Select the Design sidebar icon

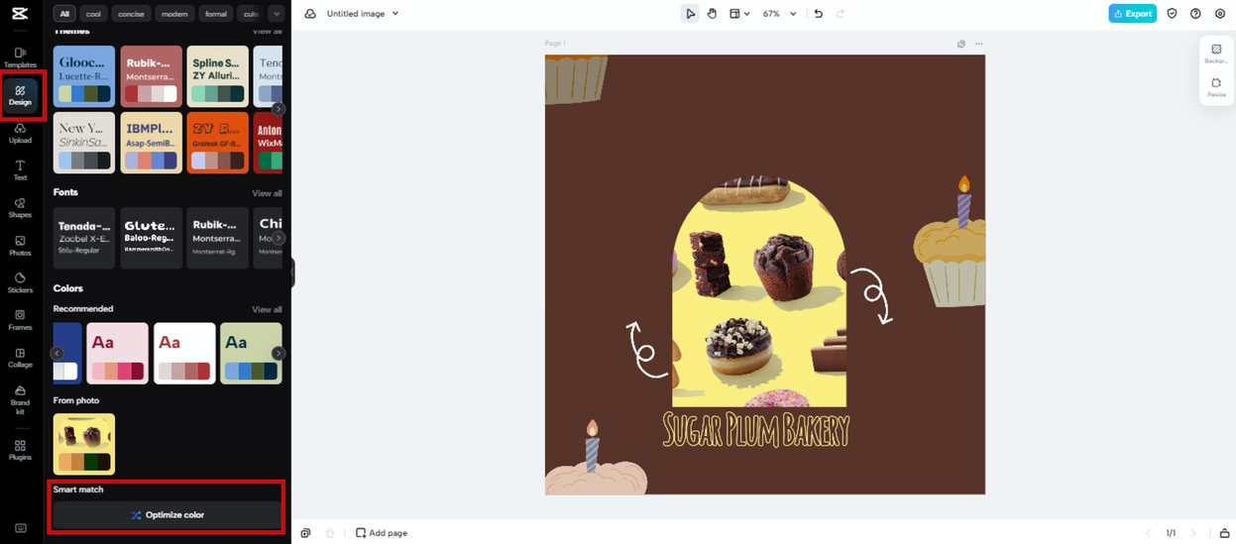pyautogui.click(x=20, y=95)
